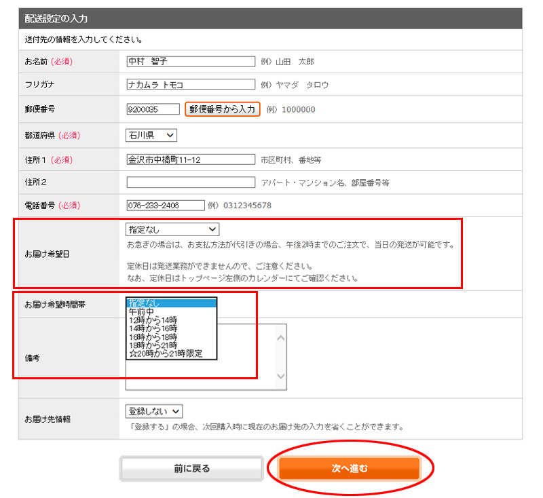543x498 pixels.
Task: Click the 例）ヤマダ タロウ example text
Action: pyautogui.click(x=295, y=84)
